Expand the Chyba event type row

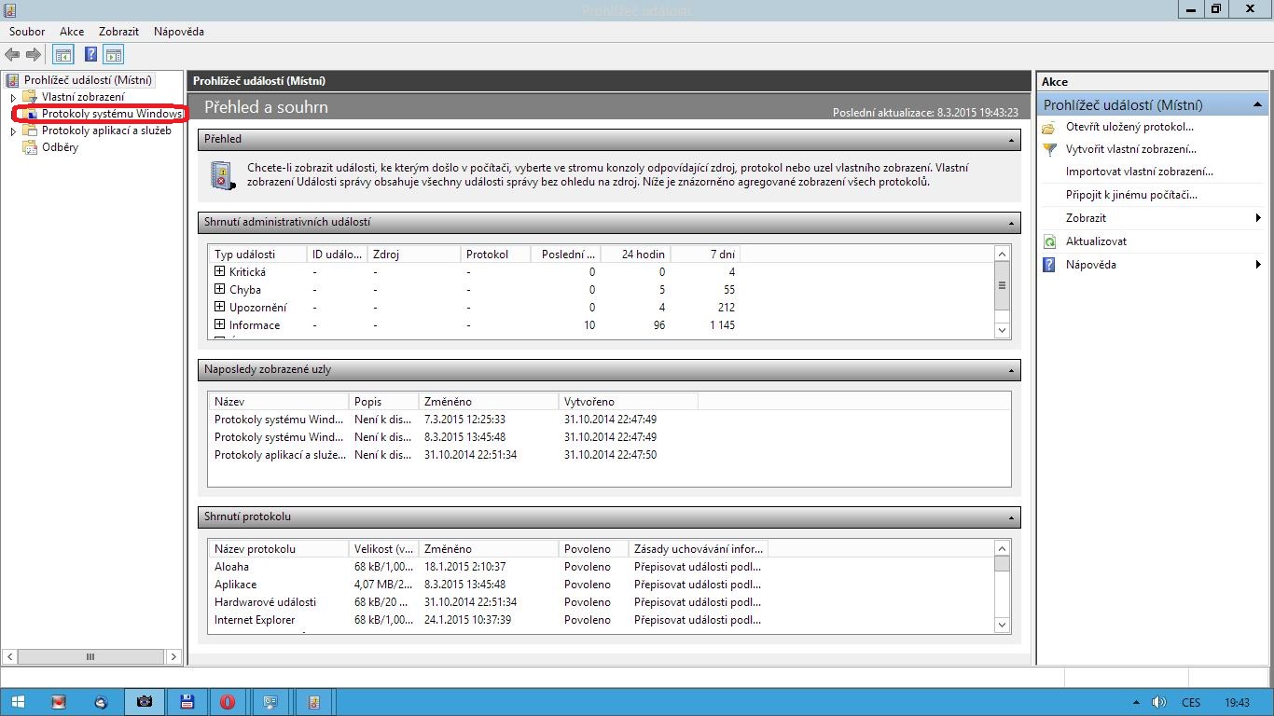pos(220,289)
